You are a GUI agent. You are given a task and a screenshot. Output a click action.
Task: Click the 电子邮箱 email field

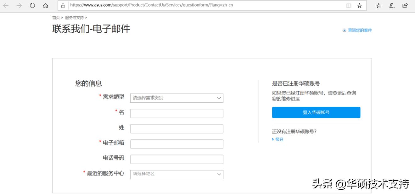click(x=176, y=144)
